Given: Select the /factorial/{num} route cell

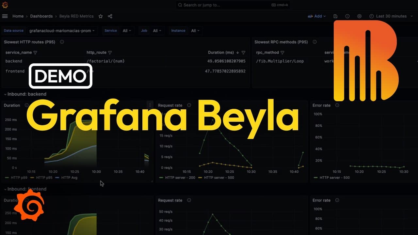Looking at the screenshot, I should 105,61.
